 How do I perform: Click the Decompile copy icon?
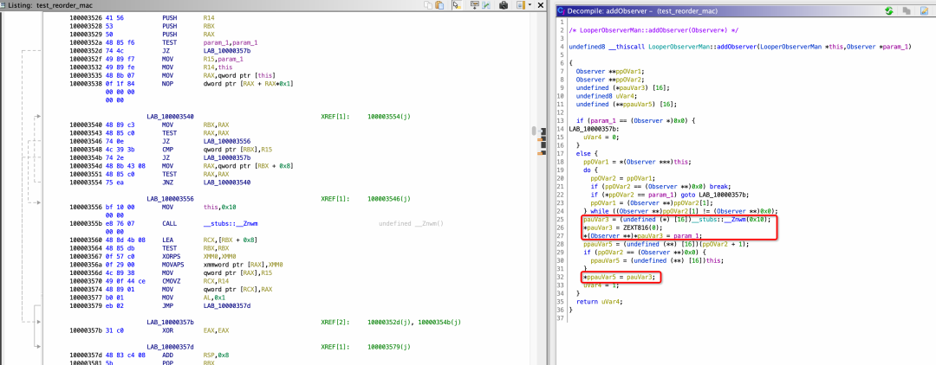907,10
